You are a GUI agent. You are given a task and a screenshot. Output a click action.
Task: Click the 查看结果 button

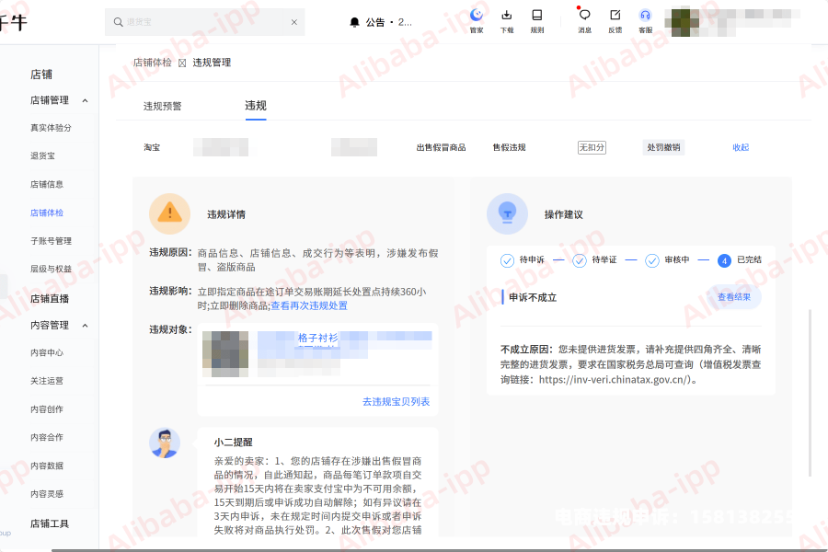733,297
